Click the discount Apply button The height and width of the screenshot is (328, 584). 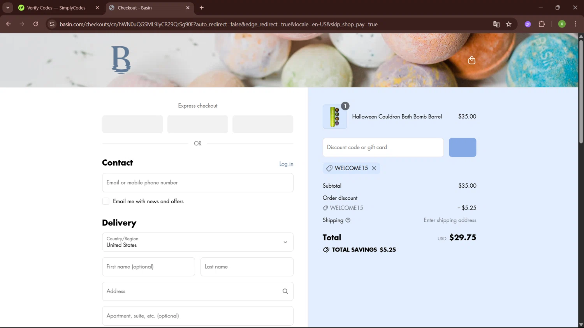(463, 147)
